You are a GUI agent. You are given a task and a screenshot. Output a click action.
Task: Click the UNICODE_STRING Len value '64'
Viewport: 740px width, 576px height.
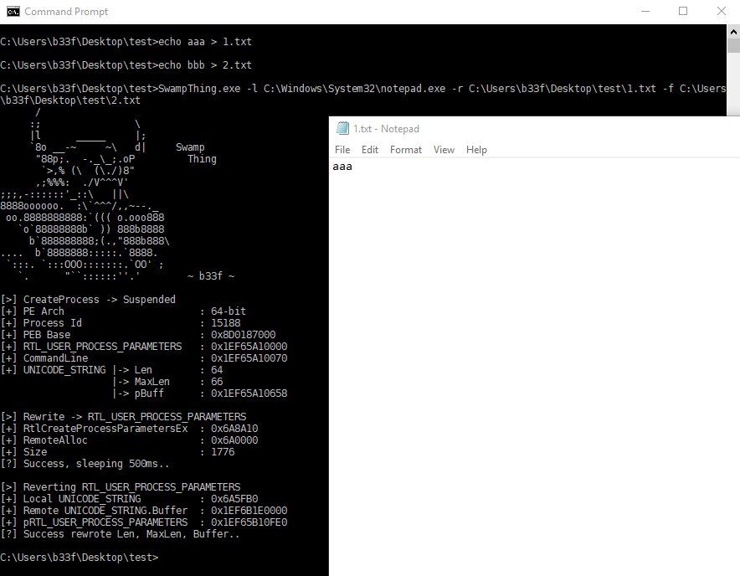[217, 370]
